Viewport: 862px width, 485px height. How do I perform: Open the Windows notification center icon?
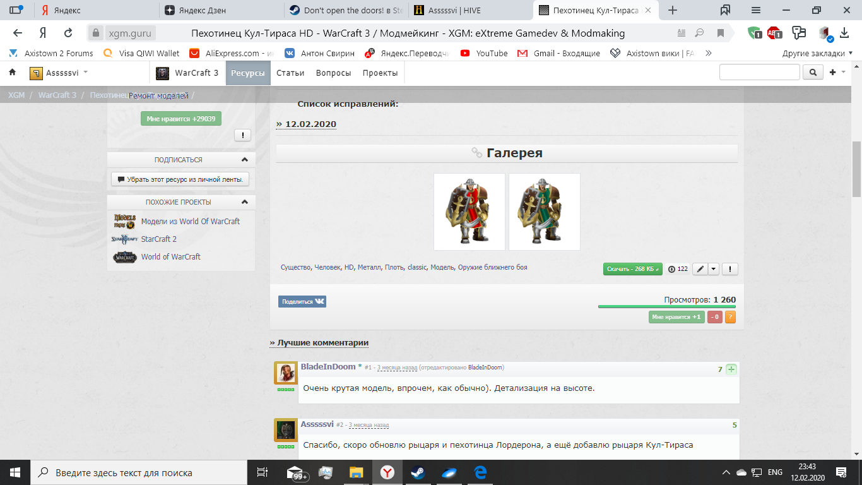click(841, 472)
